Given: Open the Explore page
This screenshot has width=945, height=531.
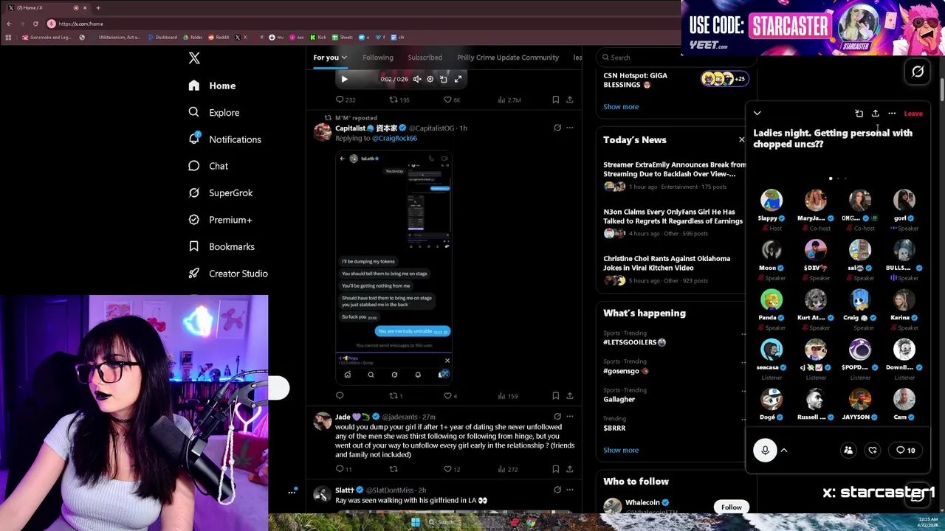Looking at the screenshot, I should pos(213,112).
